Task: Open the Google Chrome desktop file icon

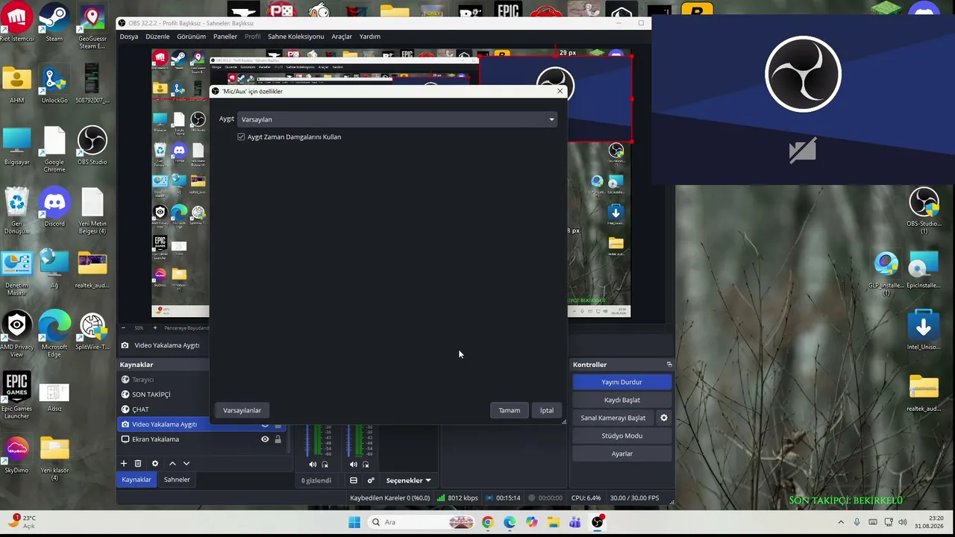Action: coord(54,150)
